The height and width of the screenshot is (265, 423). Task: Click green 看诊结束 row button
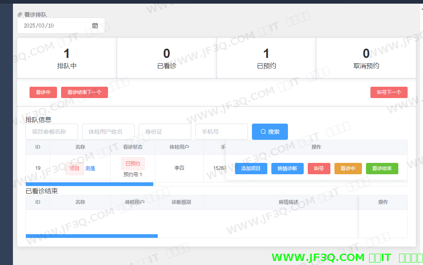click(382, 169)
